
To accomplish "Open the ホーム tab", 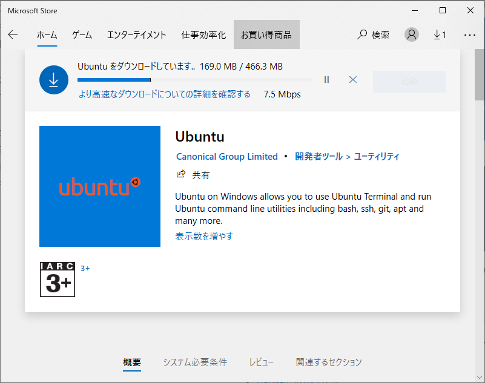I will (x=47, y=34).
